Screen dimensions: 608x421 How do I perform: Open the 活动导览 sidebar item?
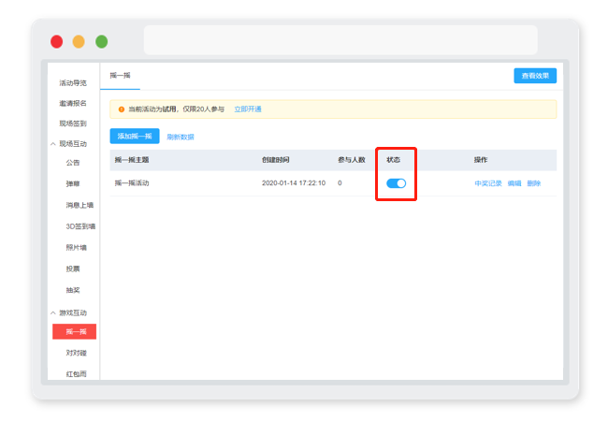(x=73, y=83)
